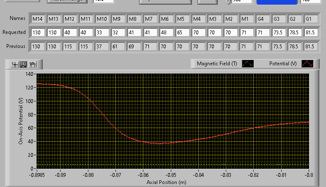Click Previous value 69 under M8
The width and height of the screenshot is (326, 187).
click(x=134, y=46)
